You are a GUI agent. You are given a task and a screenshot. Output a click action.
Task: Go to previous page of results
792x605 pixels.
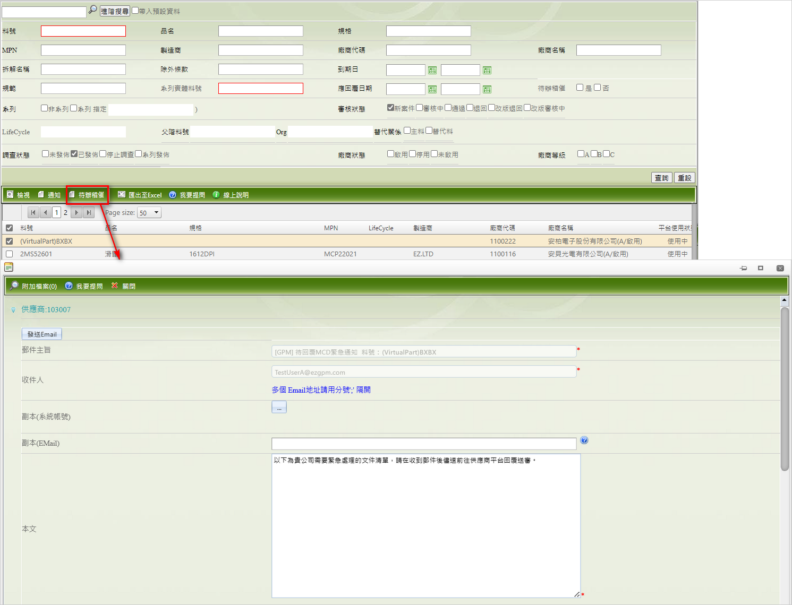pos(46,213)
